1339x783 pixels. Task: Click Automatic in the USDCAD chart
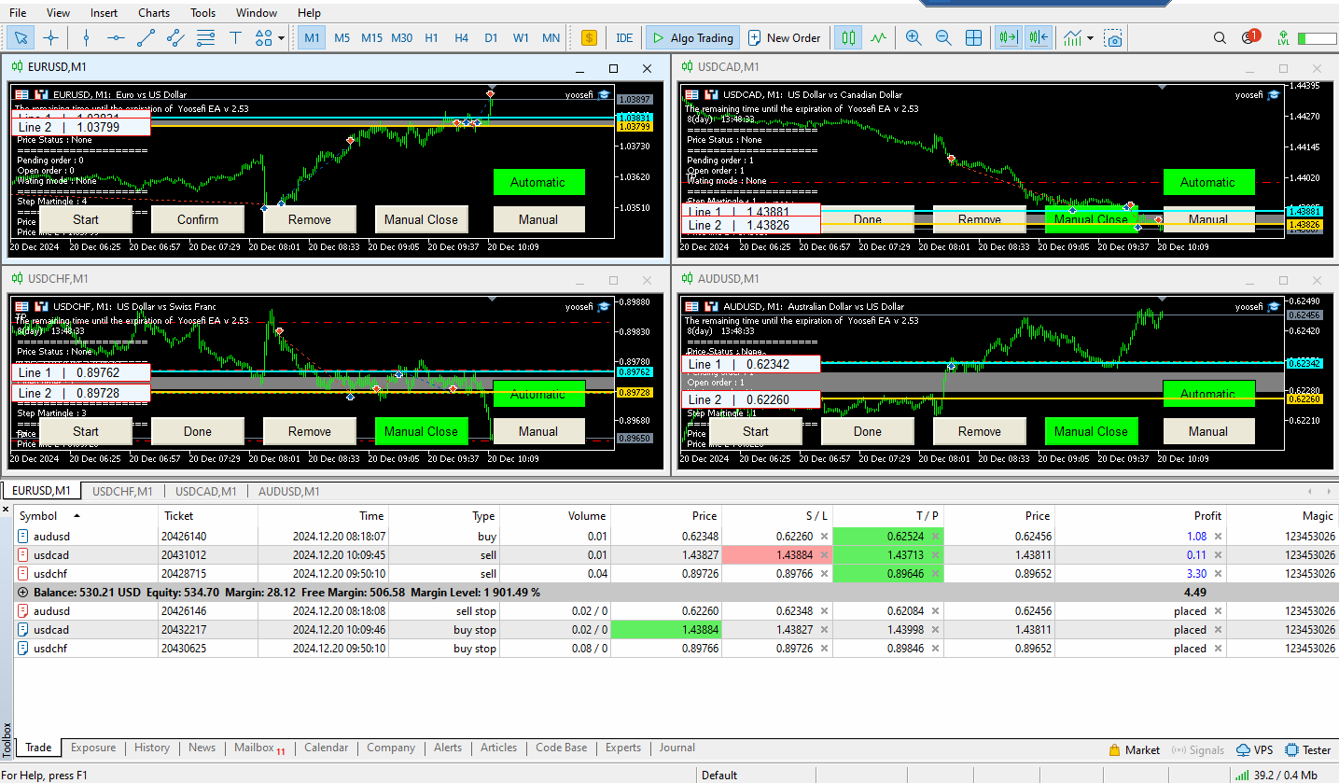[1208, 182]
